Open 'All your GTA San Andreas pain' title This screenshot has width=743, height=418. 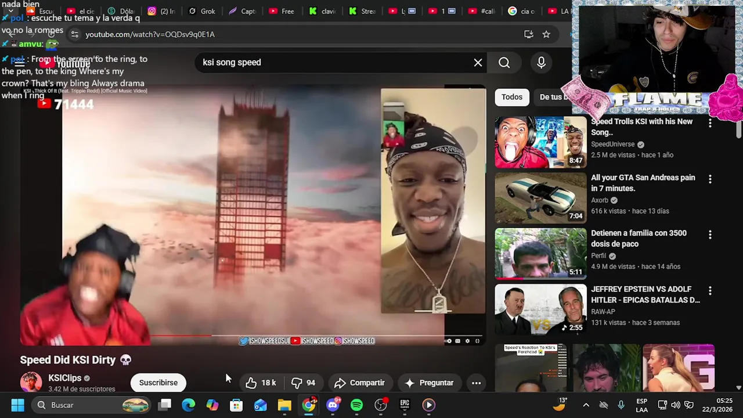point(643,183)
